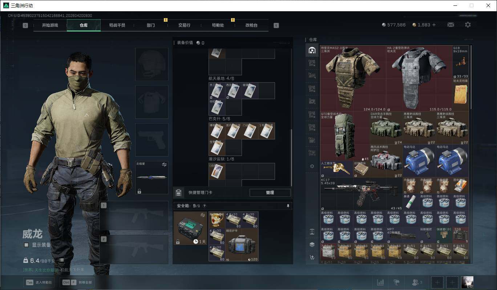Select the 黑风战术胸挂 chest rig
The width and height of the screenshot is (497, 290).
(x=386, y=161)
